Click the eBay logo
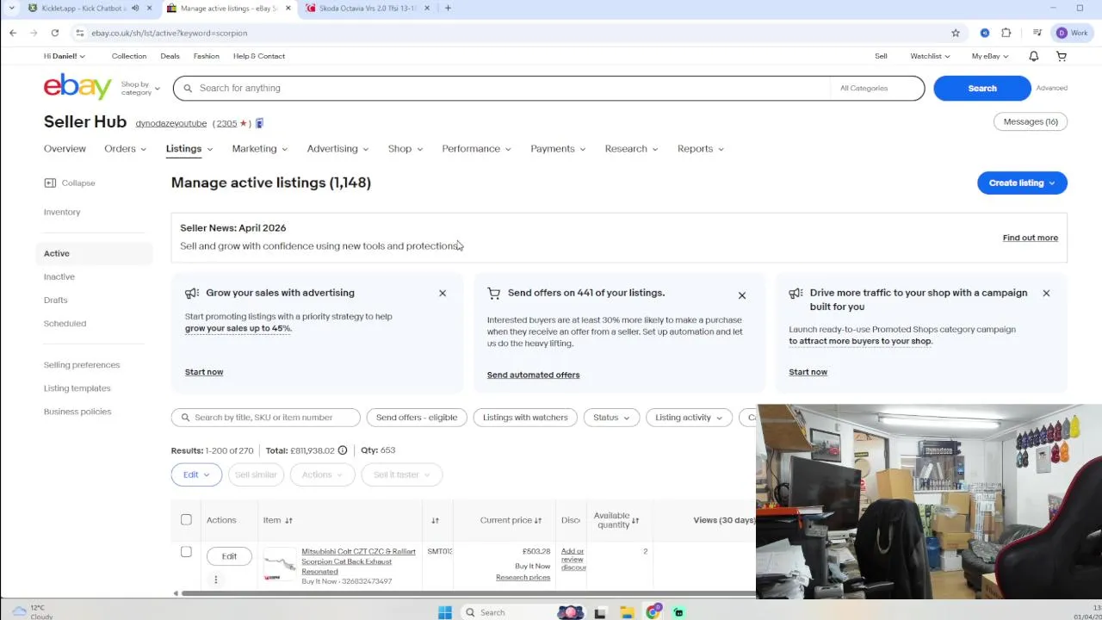The image size is (1102, 620). [77, 87]
